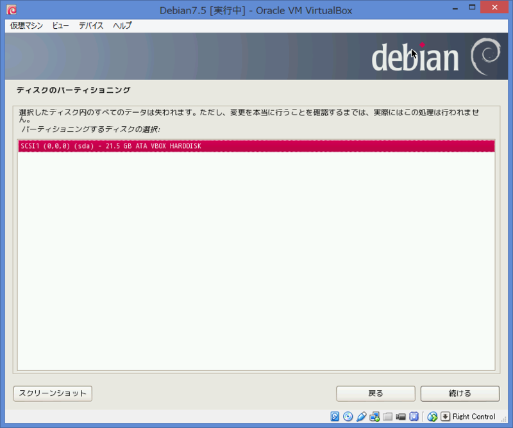Image resolution: width=513 pixels, height=428 pixels.
Task: Open the ビュー menu
Action: [x=60, y=26]
